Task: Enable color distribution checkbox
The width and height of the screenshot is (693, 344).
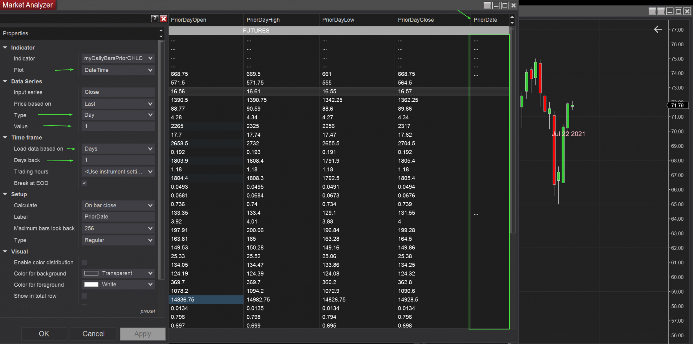Action: (84, 263)
